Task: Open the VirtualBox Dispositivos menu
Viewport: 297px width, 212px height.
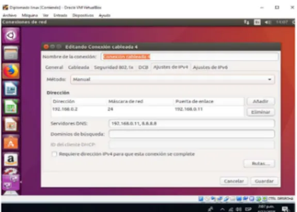Action: (x=83, y=15)
